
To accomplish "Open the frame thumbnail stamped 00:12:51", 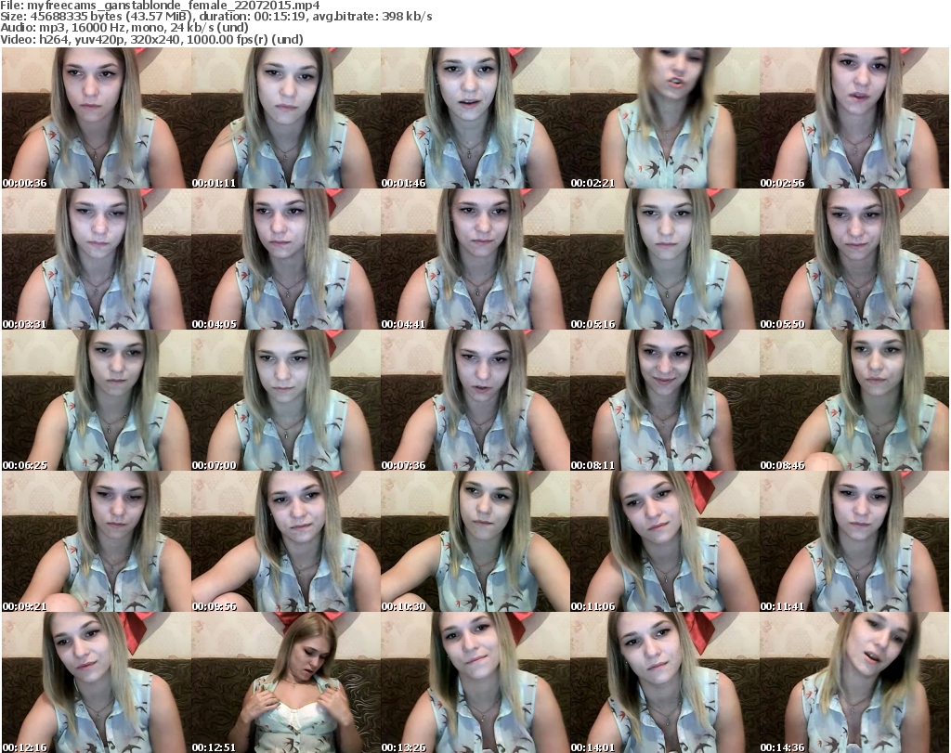I will [286, 682].
